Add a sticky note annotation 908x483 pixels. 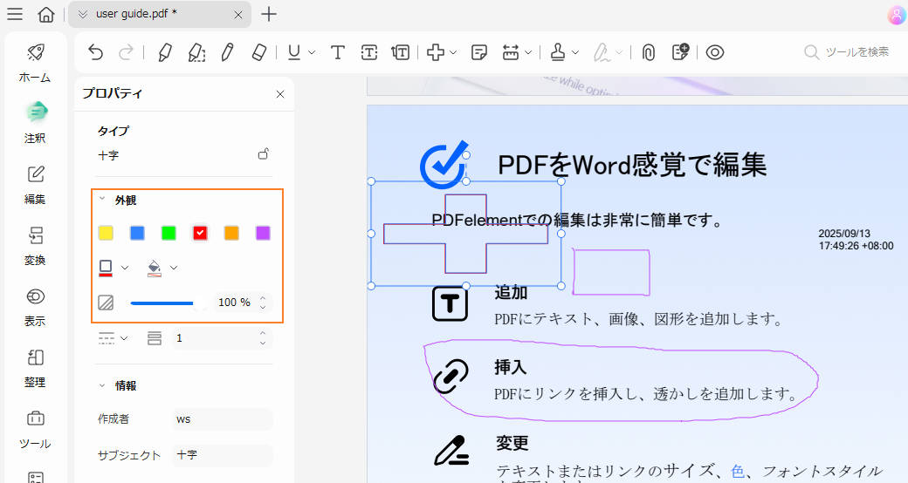point(478,52)
